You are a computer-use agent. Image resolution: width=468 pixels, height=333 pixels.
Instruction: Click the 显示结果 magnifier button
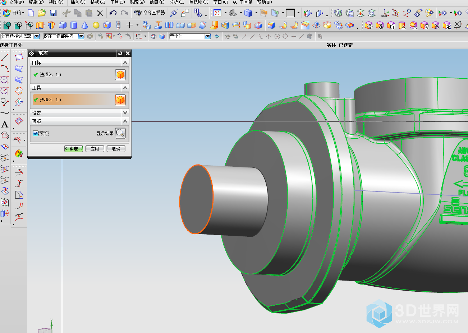(120, 133)
